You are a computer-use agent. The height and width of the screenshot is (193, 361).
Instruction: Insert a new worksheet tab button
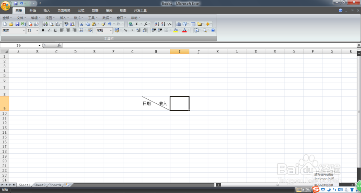point(68,185)
